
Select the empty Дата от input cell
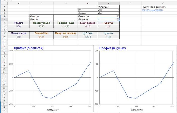tap(65, 16)
